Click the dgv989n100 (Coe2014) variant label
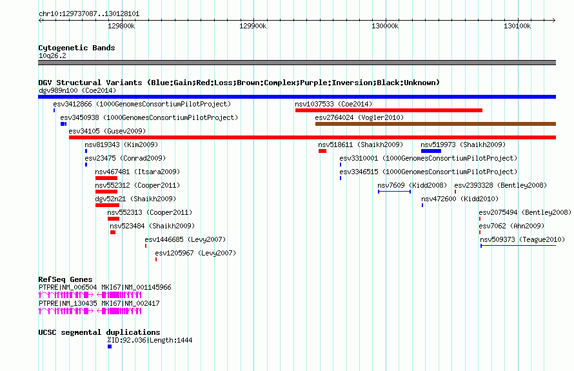Screen dimensions: 574x371 (77, 90)
